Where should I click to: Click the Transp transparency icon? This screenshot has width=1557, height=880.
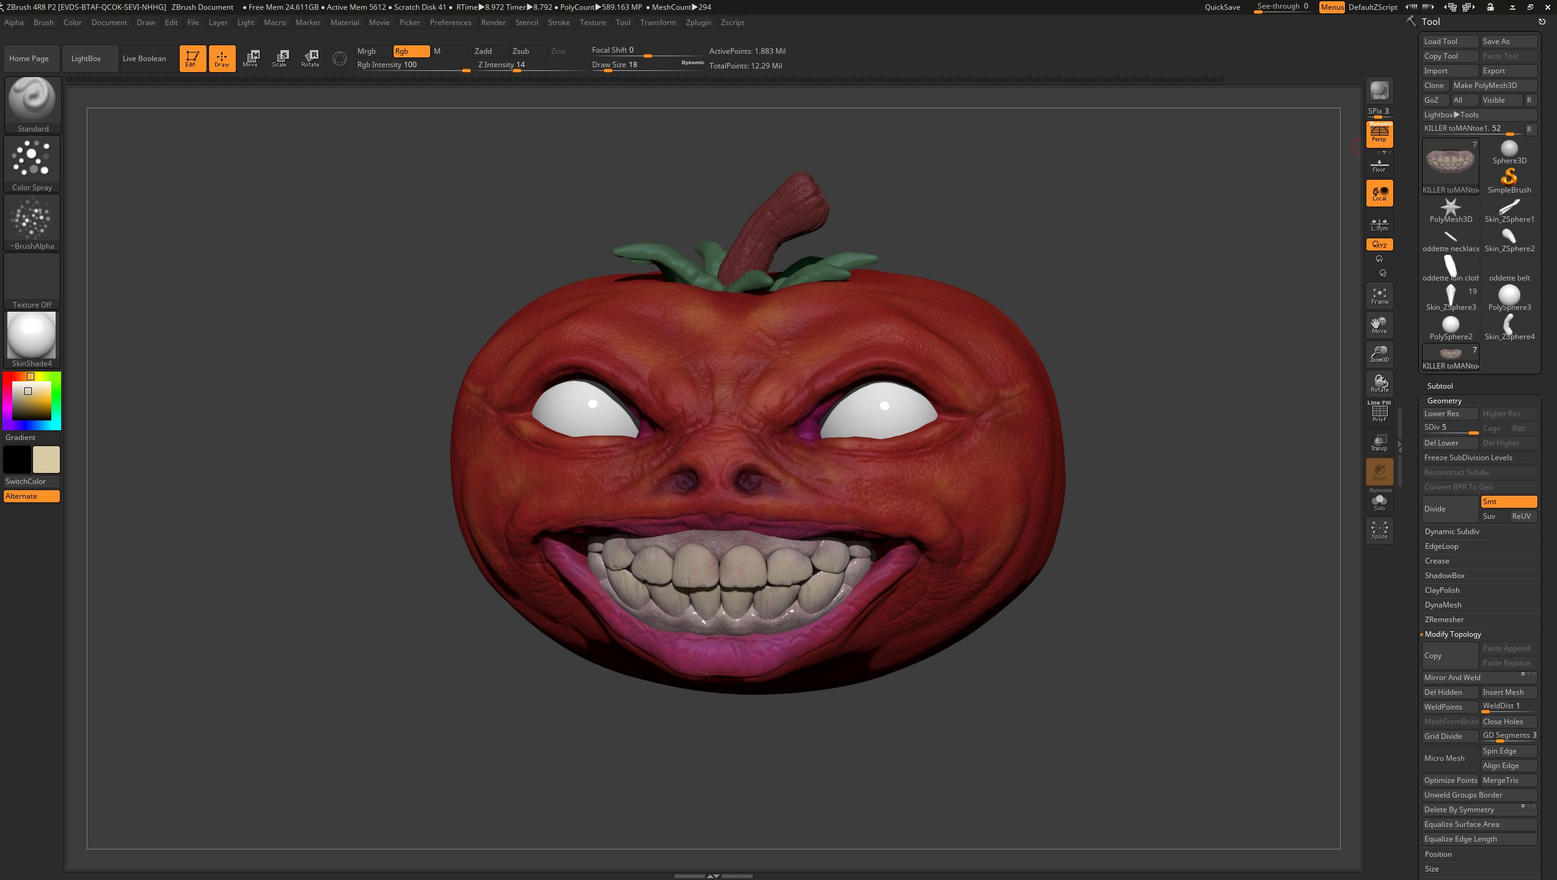1379,442
